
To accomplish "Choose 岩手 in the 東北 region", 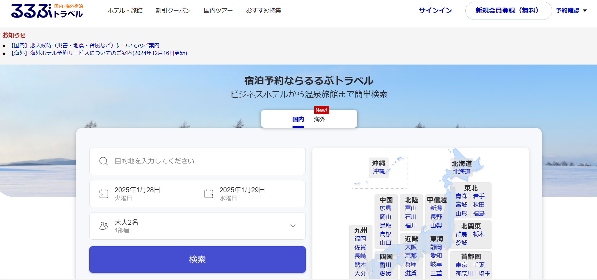I will [479, 196].
